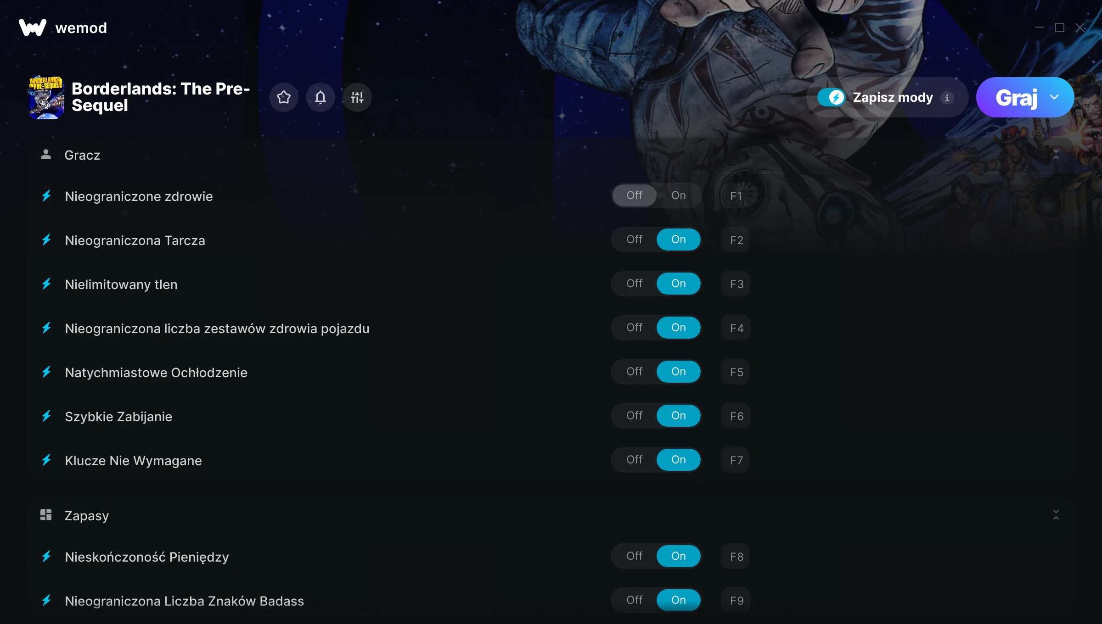Open notifications via the bell icon
This screenshot has height=624, width=1102.
pos(320,97)
